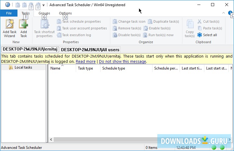Image resolution: width=234 pixels, height=151 pixels.
Task: Switch to the Groups ribbon tab
Action: tap(44, 13)
